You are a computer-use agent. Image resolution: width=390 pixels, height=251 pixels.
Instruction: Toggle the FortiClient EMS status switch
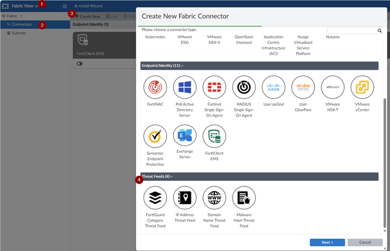click(x=79, y=64)
